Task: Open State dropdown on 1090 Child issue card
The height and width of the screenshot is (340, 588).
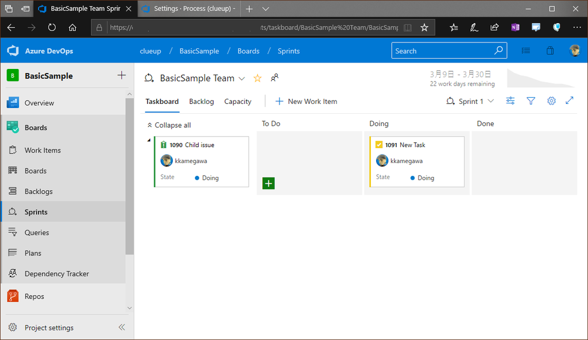Action: click(x=207, y=178)
